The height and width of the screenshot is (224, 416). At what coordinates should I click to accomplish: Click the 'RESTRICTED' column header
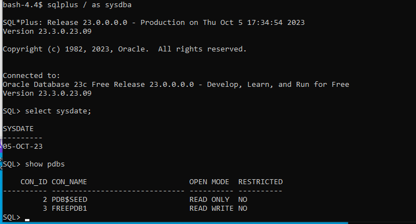pos(260,182)
